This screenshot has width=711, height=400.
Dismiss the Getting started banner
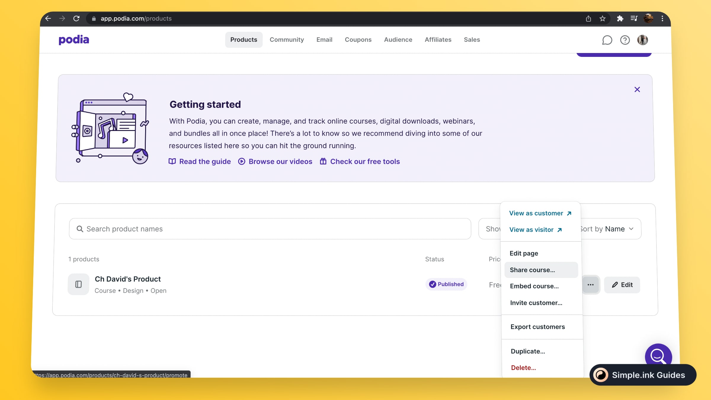click(637, 89)
